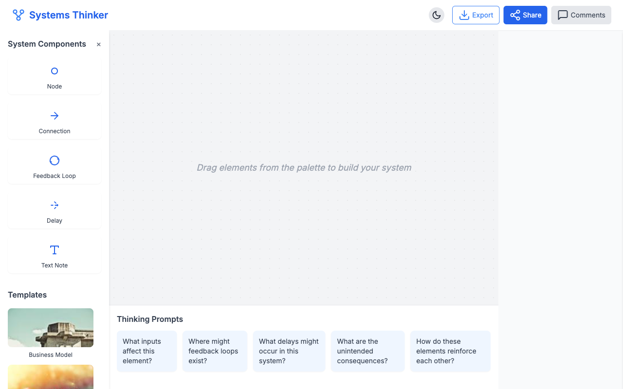
Task: Click the empty canvas drop area
Action: [304, 167]
